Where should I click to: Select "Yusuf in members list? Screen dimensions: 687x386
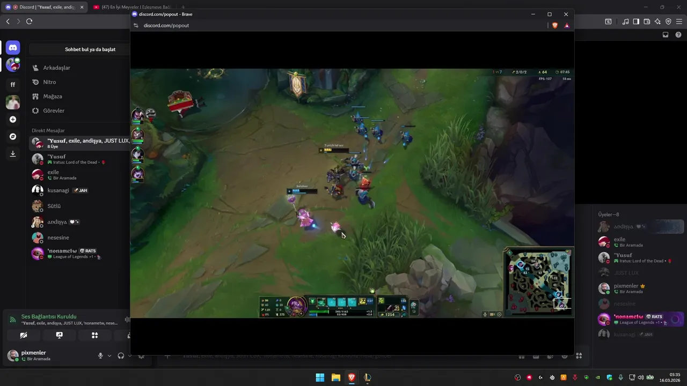pyautogui.click(x=640, y=258)
